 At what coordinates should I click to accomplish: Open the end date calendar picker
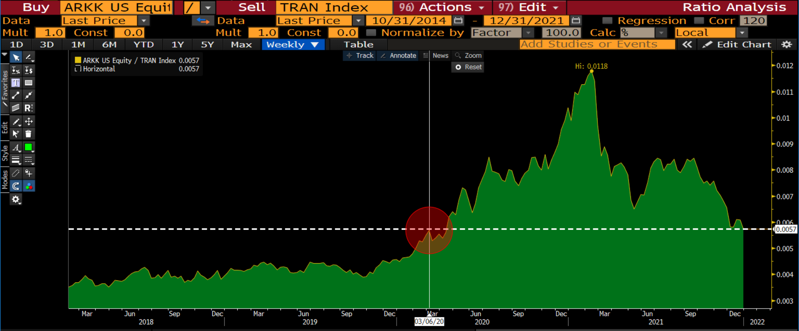[x=576, y=20]
